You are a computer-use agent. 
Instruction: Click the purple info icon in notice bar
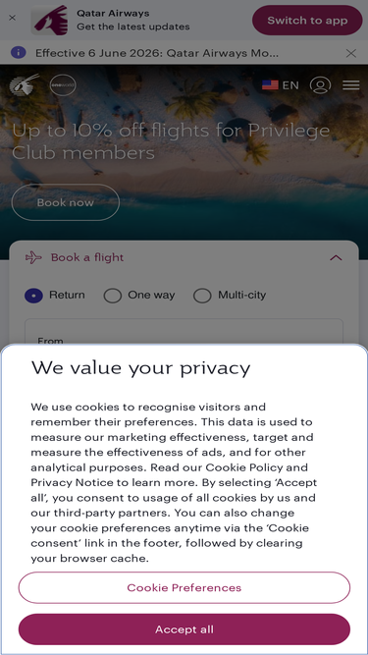tap(19, 53)
